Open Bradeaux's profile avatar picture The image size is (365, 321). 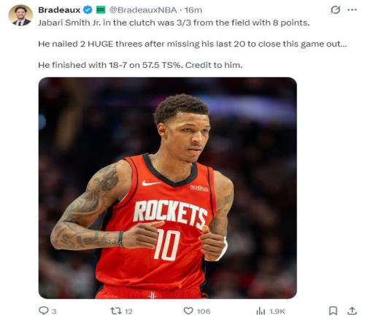tap(20, 15)
